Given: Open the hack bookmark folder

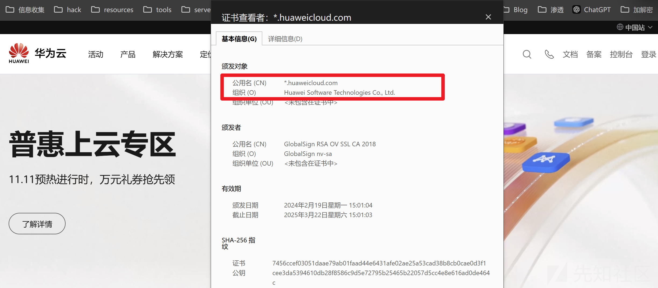Looking at the screenshot, I should (67, 10).
